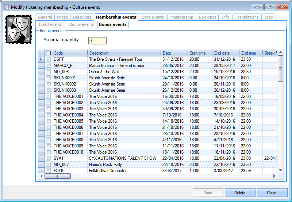Screen dimensions: 292x202
Task: Select the FOLK event checkbox
Action: pos(49,171)
